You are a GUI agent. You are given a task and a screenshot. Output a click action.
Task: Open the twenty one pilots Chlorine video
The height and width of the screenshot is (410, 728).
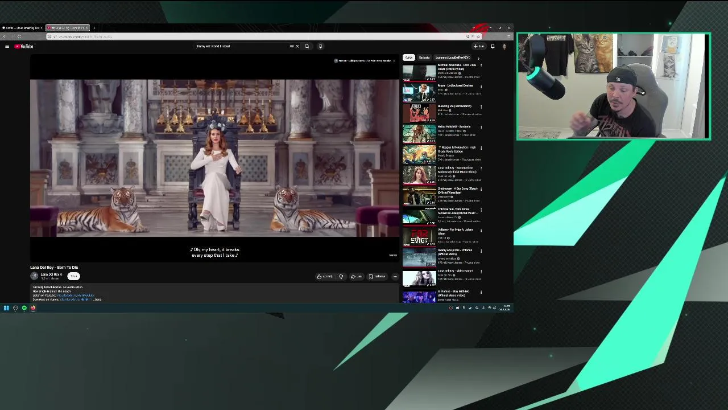419,257
